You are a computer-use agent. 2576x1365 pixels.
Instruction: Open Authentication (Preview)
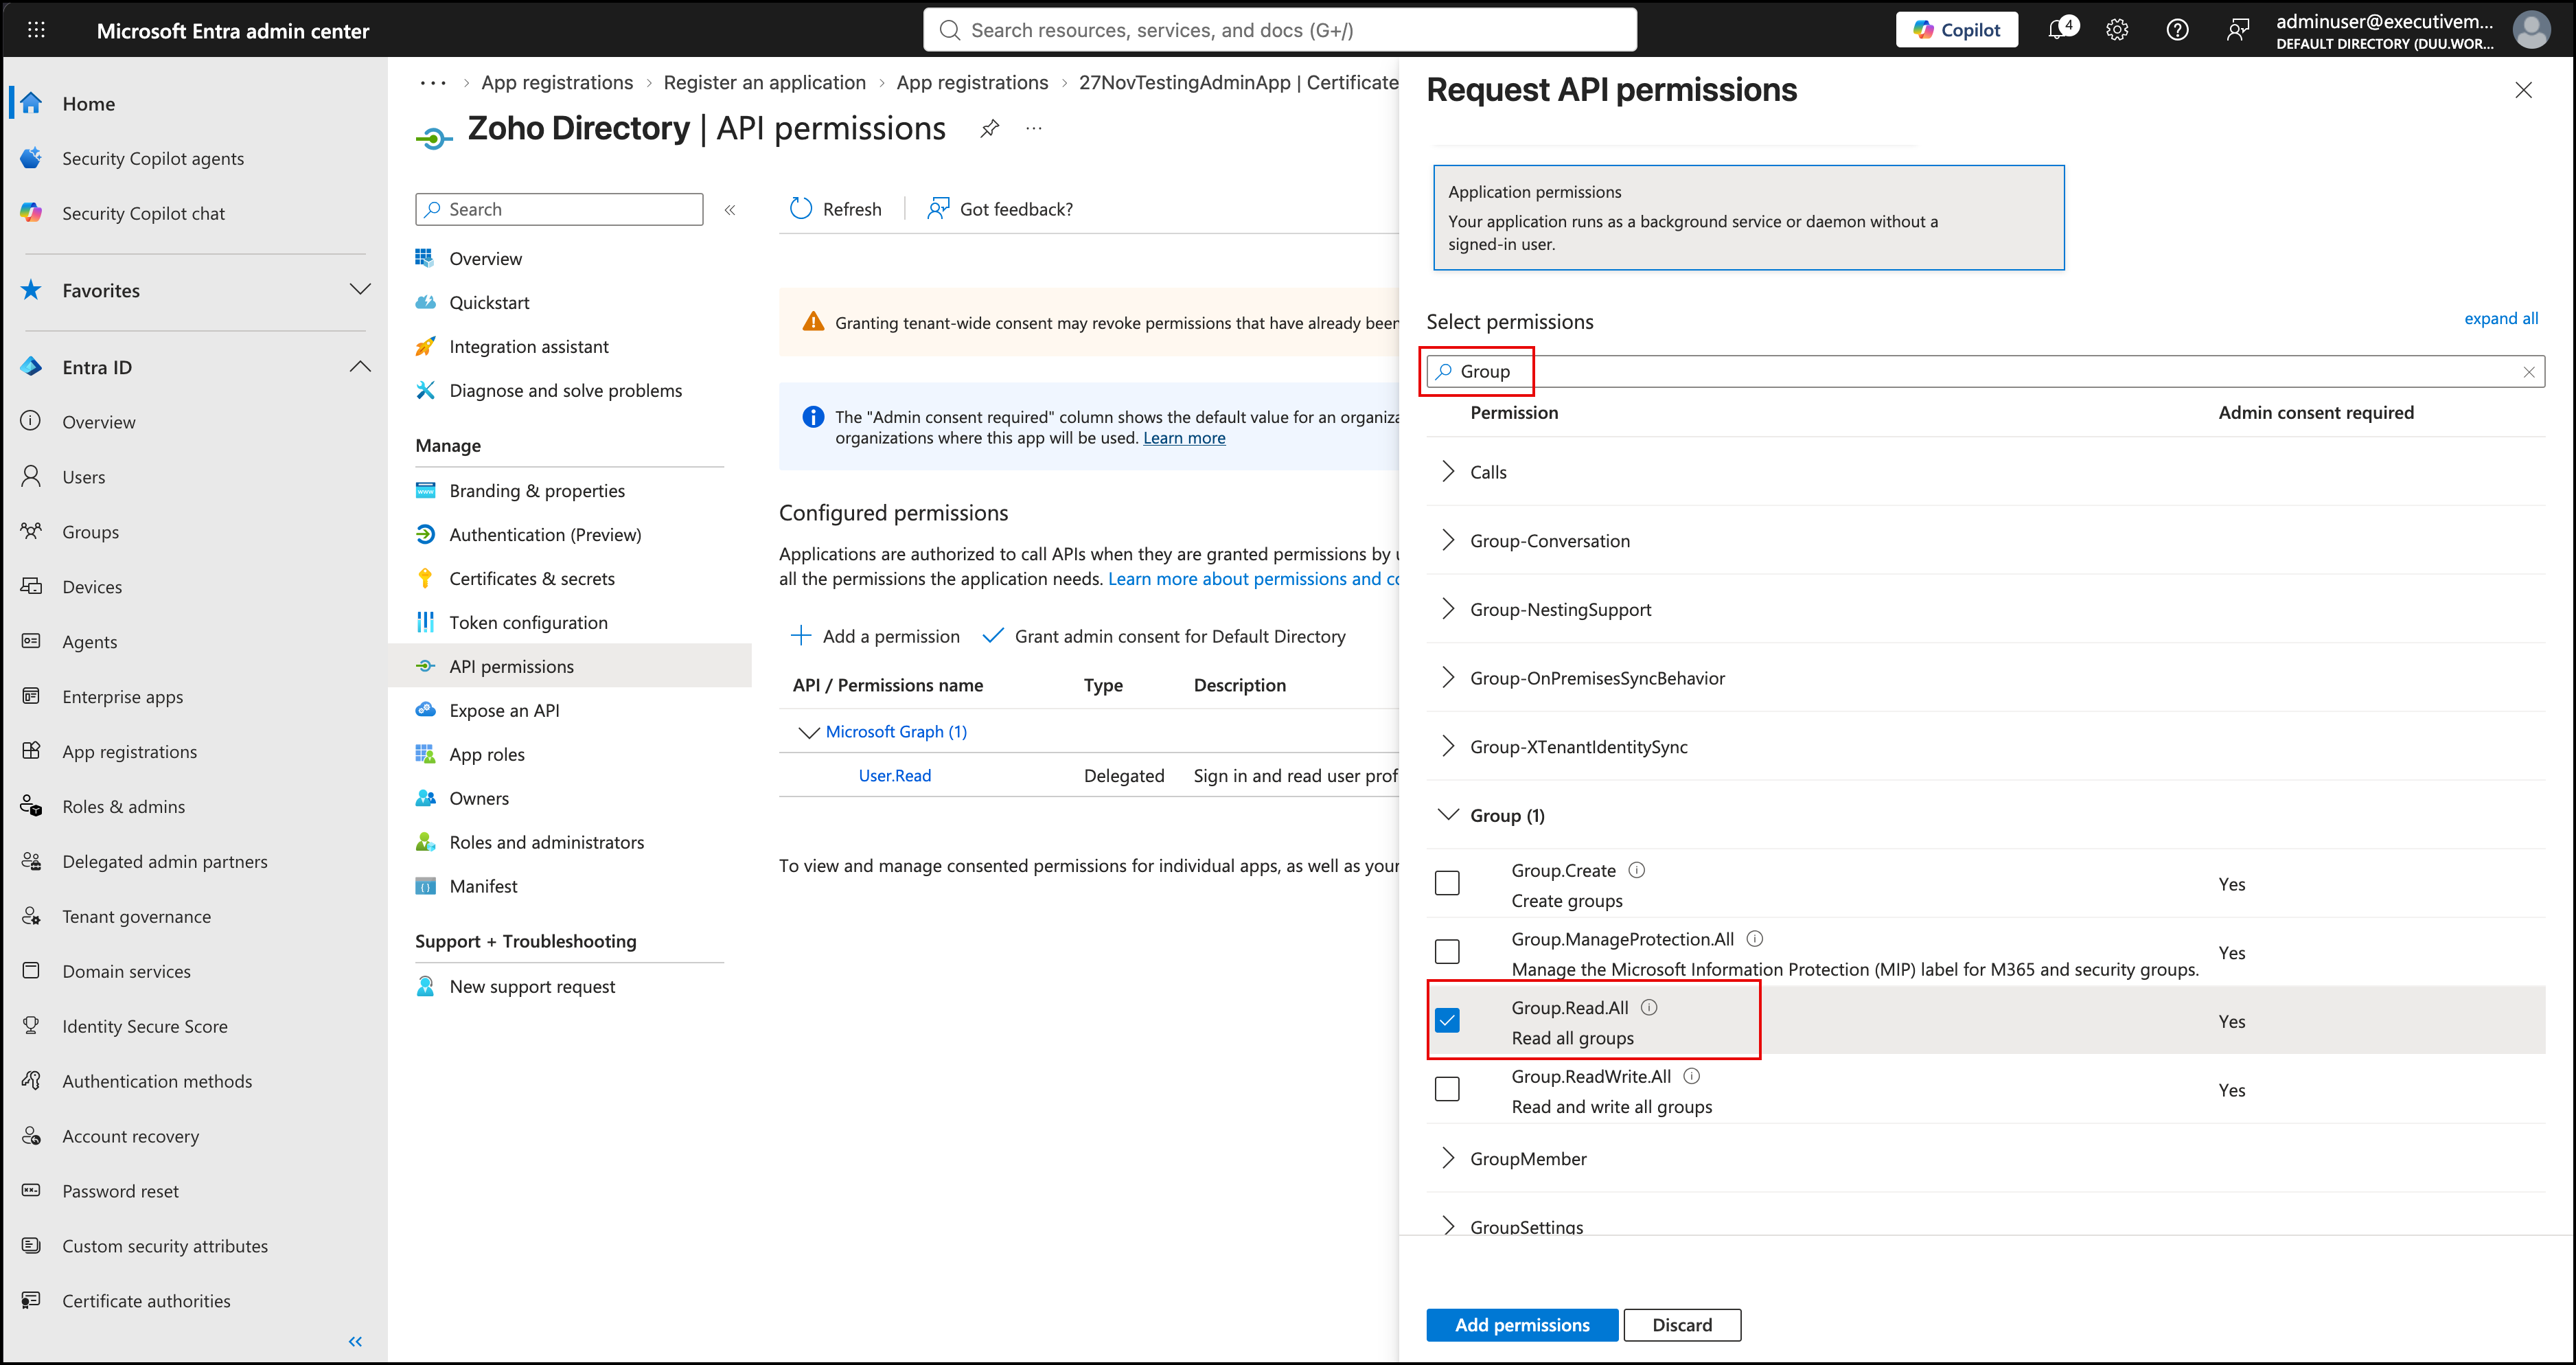coord(545,535)
